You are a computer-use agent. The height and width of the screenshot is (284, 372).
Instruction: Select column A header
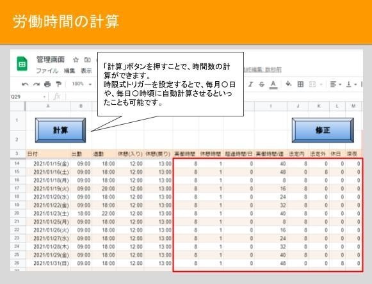pos(48,106)
